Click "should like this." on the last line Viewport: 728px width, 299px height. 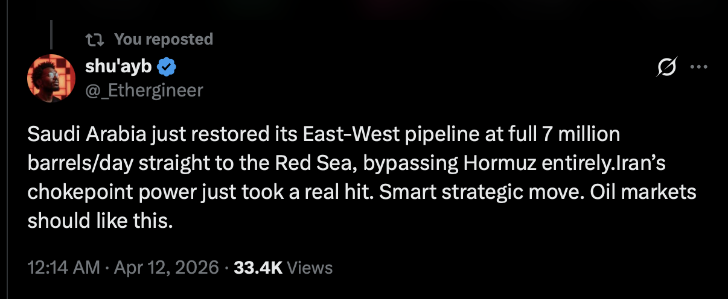tap(100, 222)
